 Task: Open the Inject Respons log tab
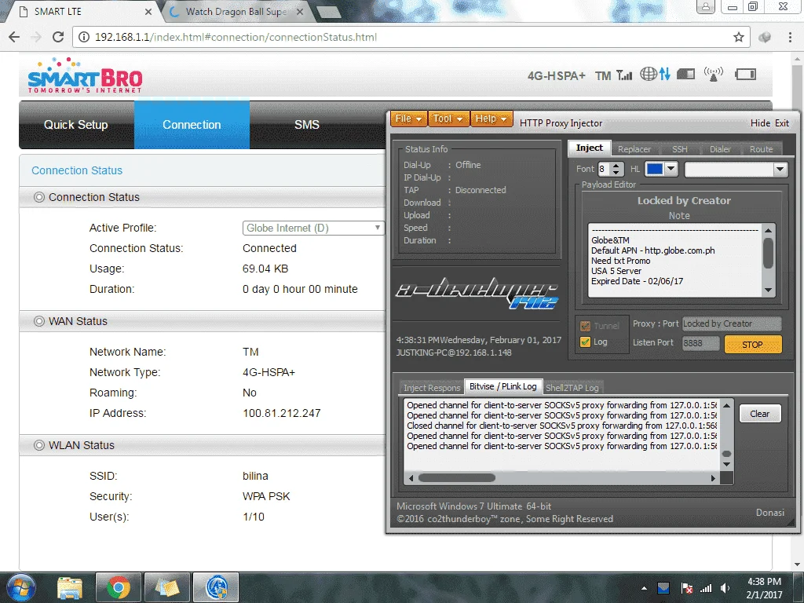(x=432, y=388)
